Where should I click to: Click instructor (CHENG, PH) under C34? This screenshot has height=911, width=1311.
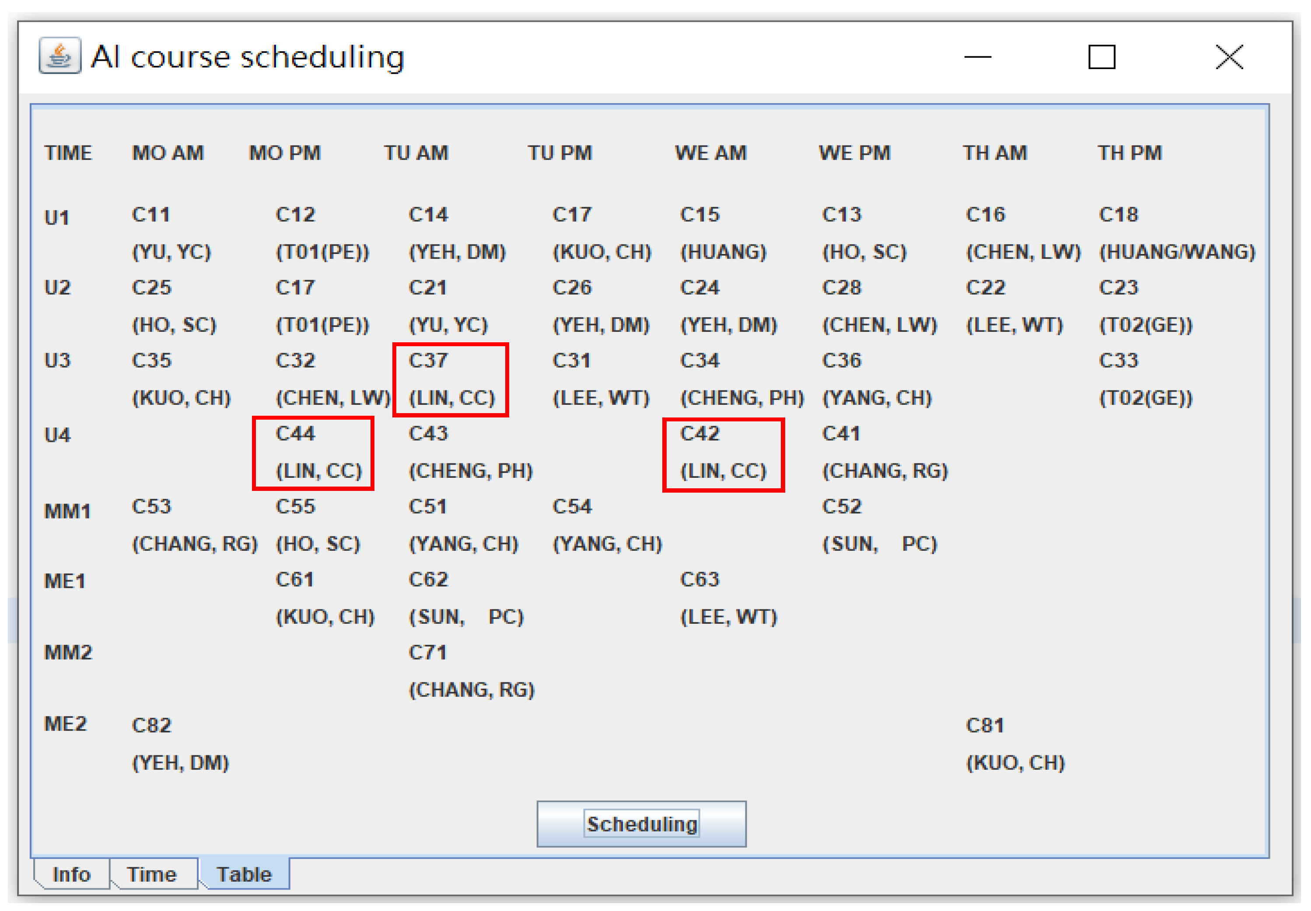(x=742, y=398)
